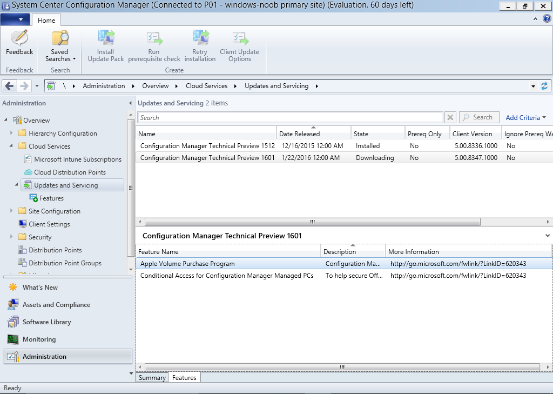This screenshot has height=394, width=553.
Task: Collapse the Administration navigation pane
Action: coord(131,103)
